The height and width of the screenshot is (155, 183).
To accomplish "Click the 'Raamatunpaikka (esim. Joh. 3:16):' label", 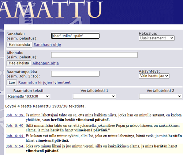I will point(23,74).
